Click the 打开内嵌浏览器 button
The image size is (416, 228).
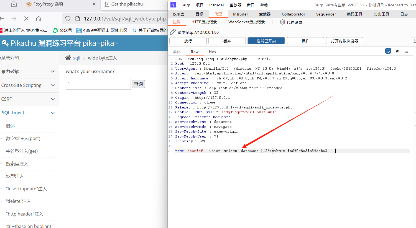pos(344,41)
